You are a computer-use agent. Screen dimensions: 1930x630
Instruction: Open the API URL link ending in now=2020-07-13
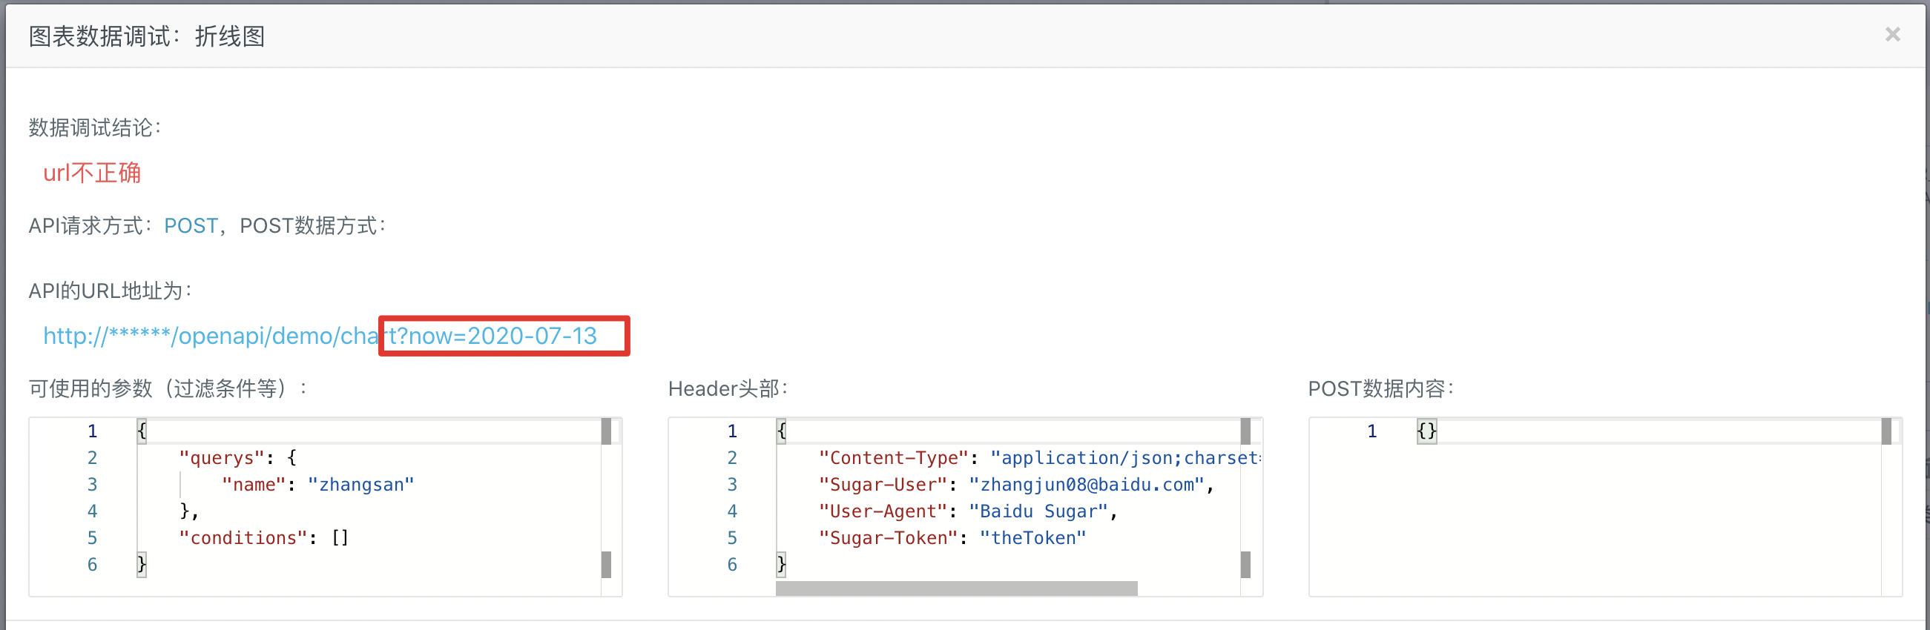(x=320, y=336)
